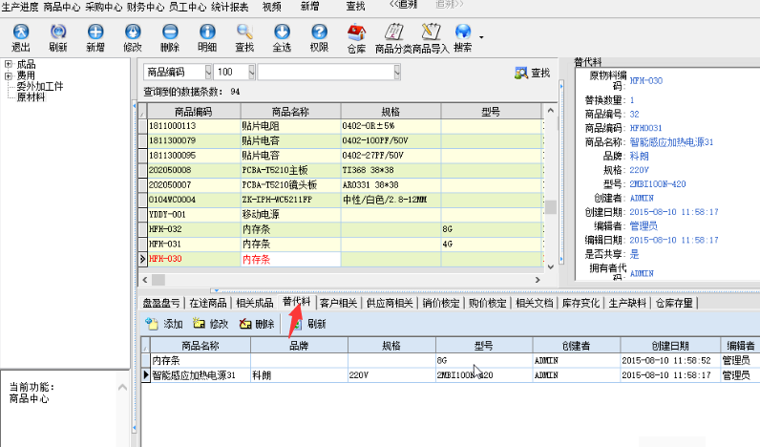This screenshot has width=760, height=447.
Task: Open the 员工中心 menu
Action: (x=187, y=8)
